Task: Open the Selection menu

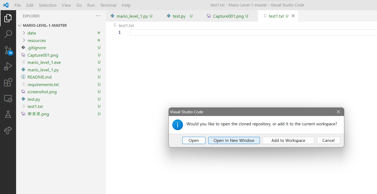Action: pos(48,5)
